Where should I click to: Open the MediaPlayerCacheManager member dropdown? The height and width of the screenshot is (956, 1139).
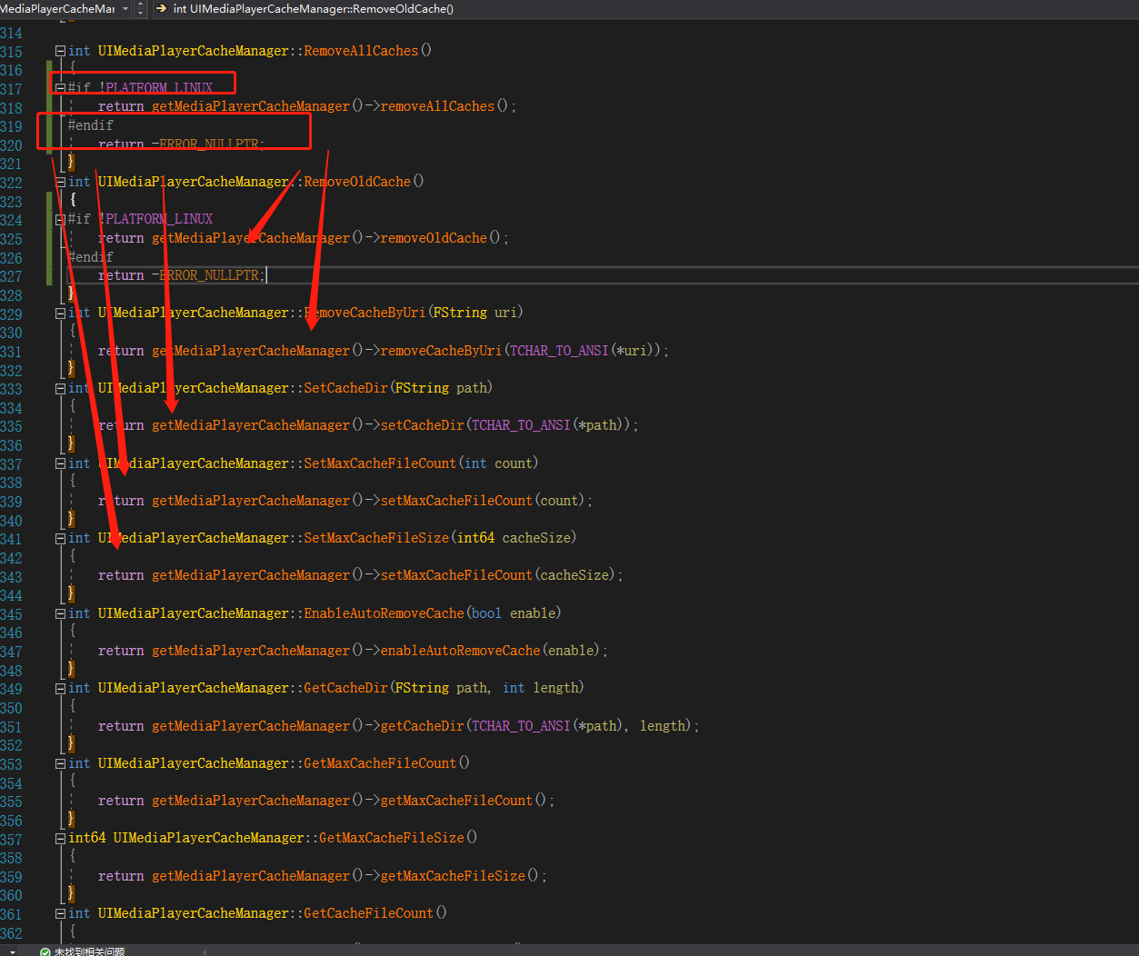(x=125, y=8)
